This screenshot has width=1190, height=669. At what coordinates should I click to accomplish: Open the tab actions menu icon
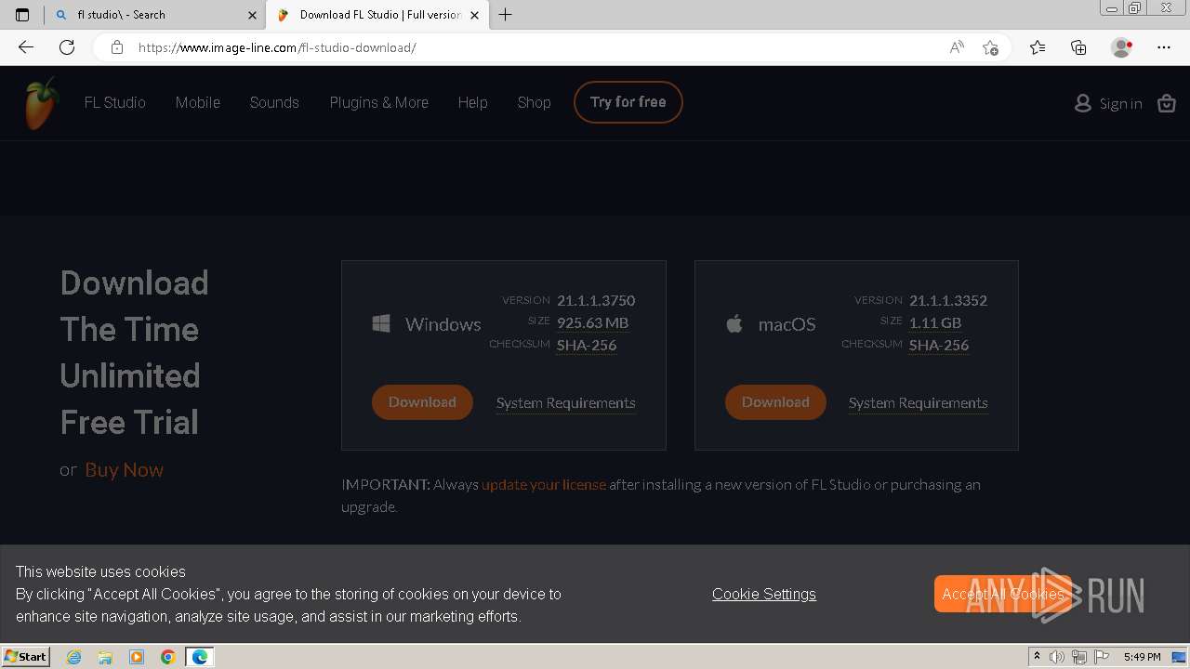pyautogui.click(x=22, y=15)
